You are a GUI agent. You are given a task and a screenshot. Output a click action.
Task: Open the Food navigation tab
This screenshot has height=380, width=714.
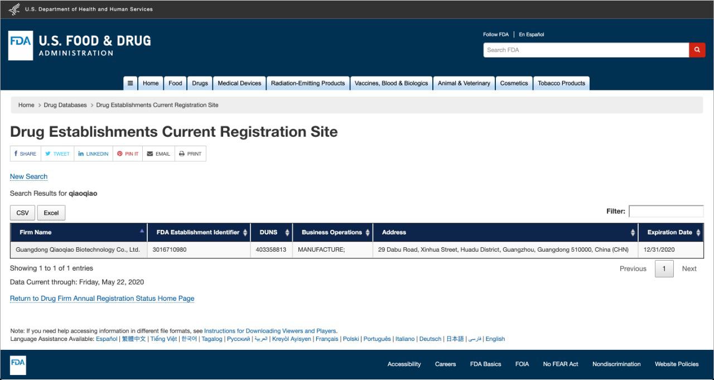point(175,83)
